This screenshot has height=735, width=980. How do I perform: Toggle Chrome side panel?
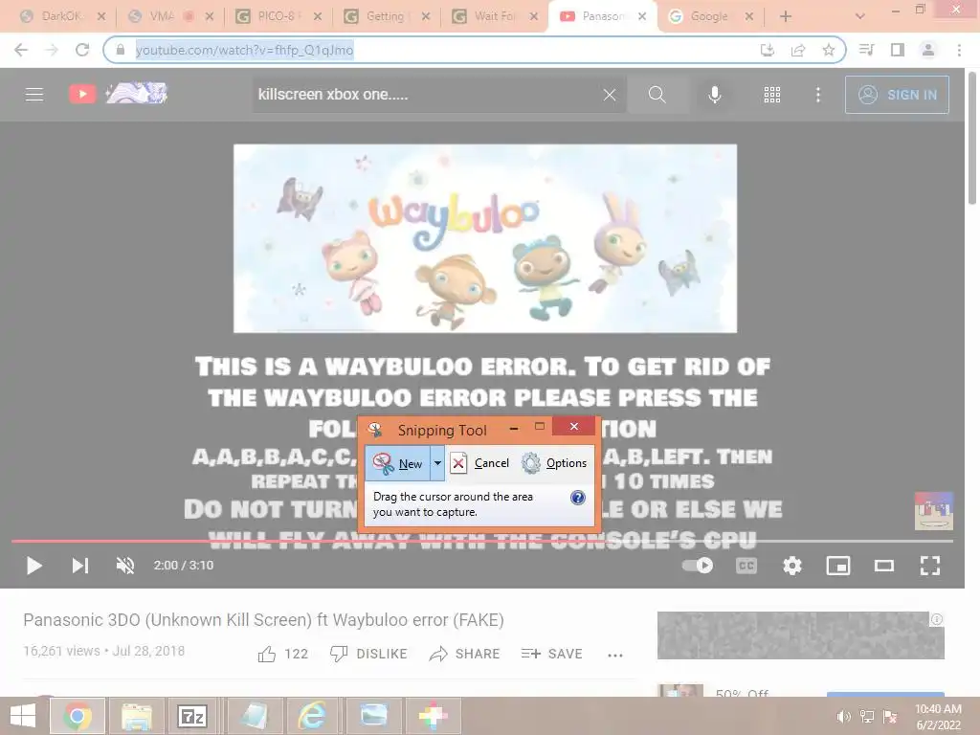click(x=898, y=50)
